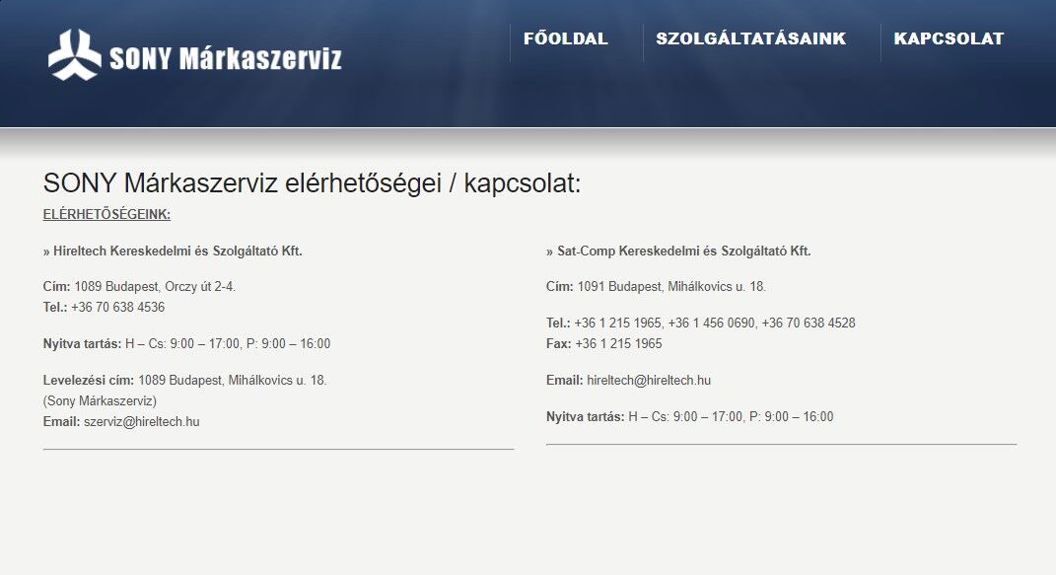1056x575 pixels.
Task: Open the FŐOLDAL menu item
Action: [566, 39]
